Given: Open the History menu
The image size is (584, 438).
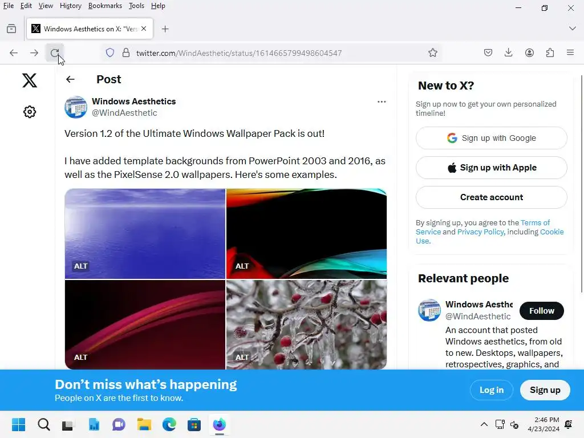Looking at the screenshot, I should [x=70, y=6].
